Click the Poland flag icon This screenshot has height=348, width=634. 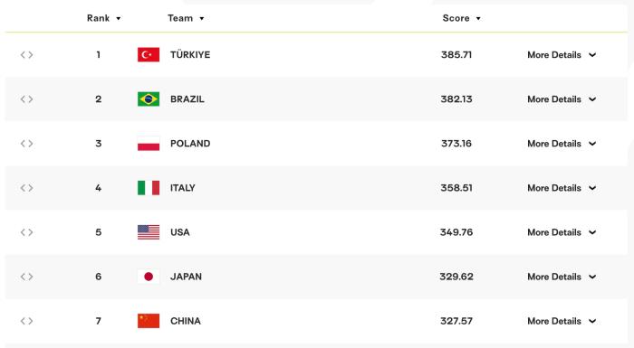(x=149, y=144)
